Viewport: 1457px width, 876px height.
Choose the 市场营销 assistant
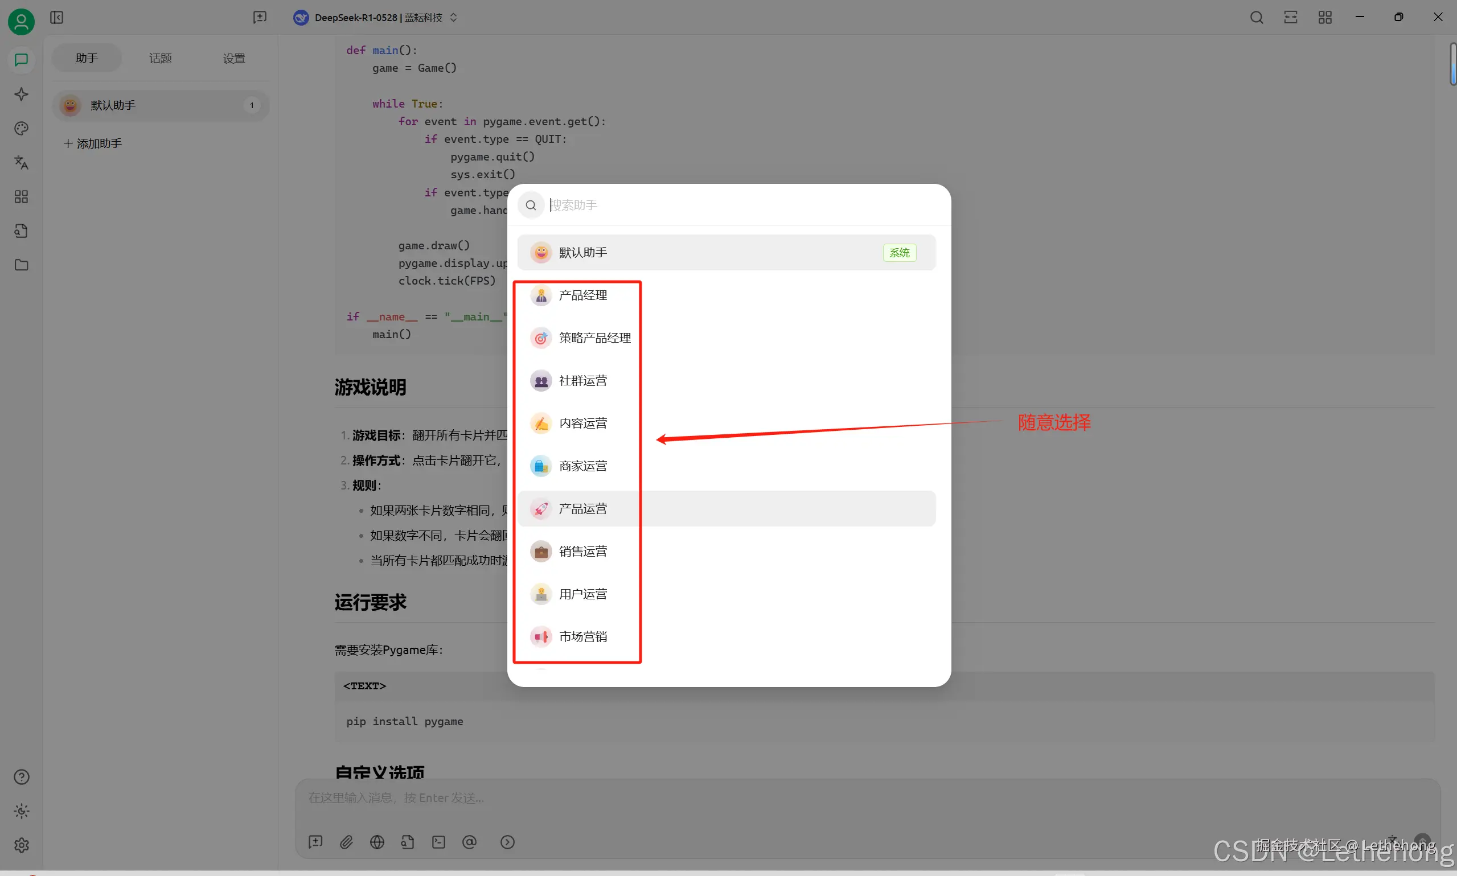pyautogui.click(x=582, y=636)
